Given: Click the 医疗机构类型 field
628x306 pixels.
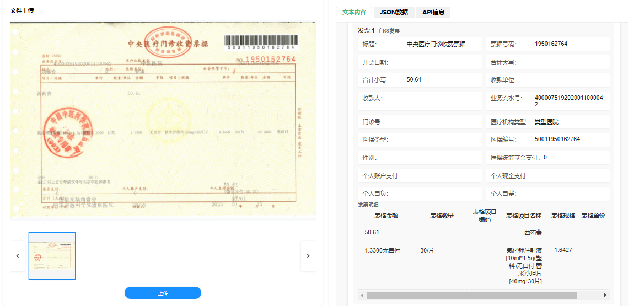Looking at the screenshot, I should [548, 122].
